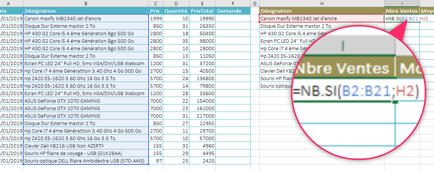Screen dimensions: 434x170
Task: Click the PrixTotal value 98000
Action: 202,41
